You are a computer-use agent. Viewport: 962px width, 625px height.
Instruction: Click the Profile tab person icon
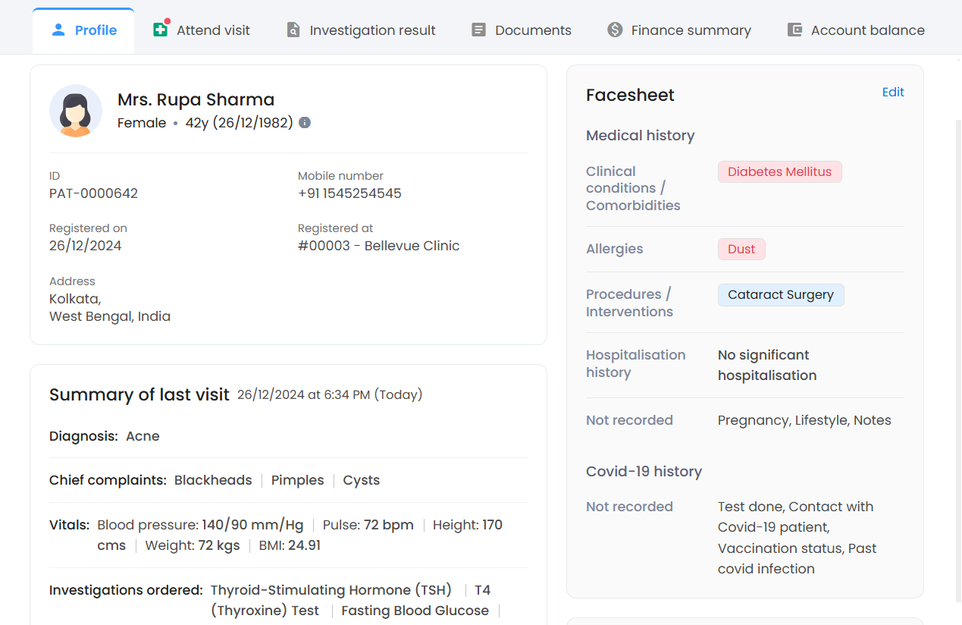(x=58, y=30)
